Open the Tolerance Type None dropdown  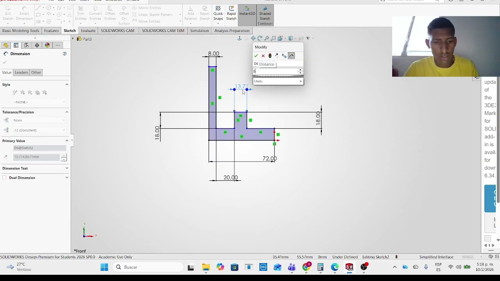tap(39, 120)
